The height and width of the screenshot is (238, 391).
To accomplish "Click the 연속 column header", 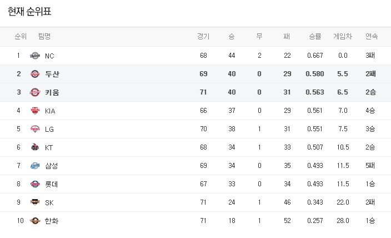I will tap(372, 37).
